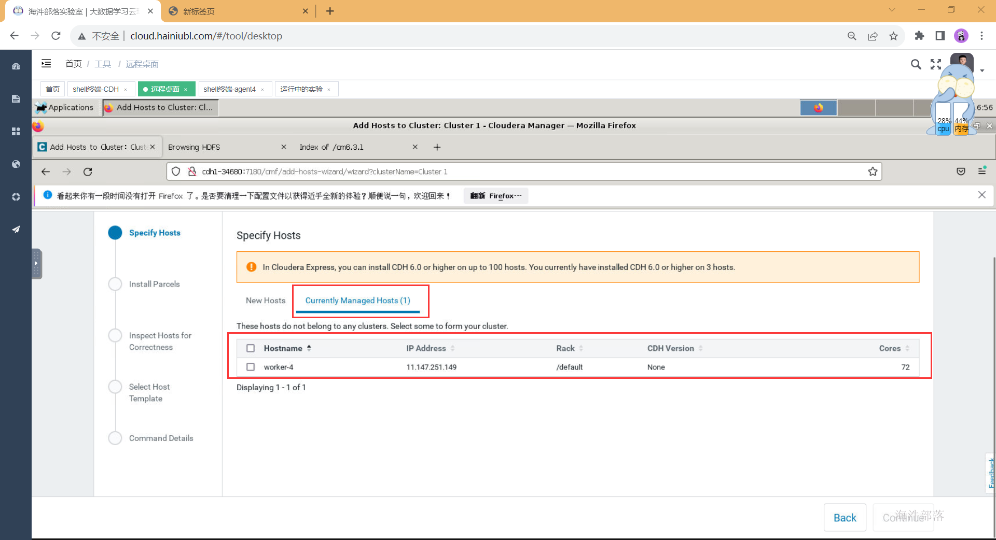Viewport: 996px width, 540px height.
Task: Expand the Chrome tab search chevron
Action: [x=892, y=10]
